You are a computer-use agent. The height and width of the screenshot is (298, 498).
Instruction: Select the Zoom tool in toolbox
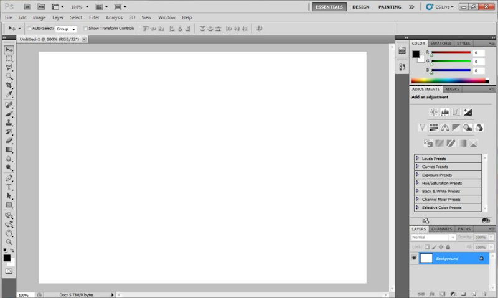9,242
